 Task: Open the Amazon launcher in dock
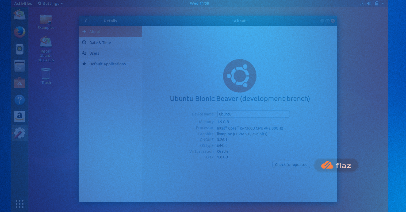pyautogui.click(x=20, y=116)
